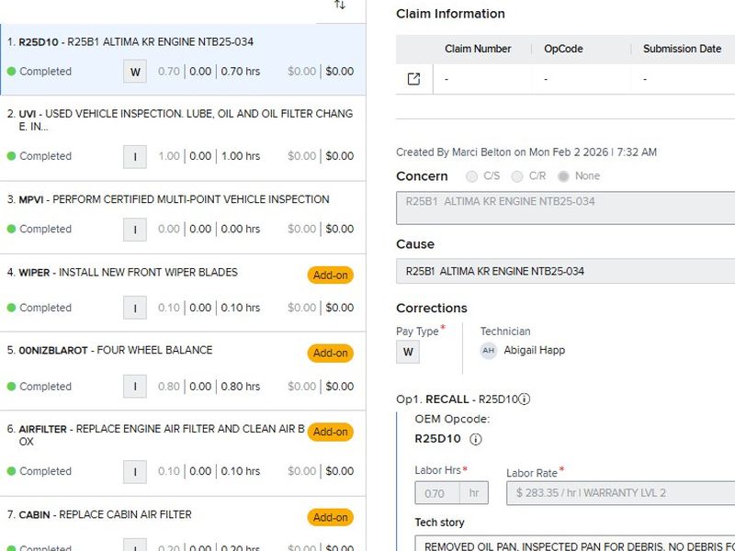Click the Submission Date column header
Screen dimensions: 735x551
click(x=682, y=49)
